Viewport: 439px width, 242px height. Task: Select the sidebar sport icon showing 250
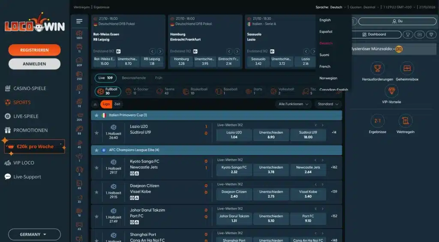[79, 76]
